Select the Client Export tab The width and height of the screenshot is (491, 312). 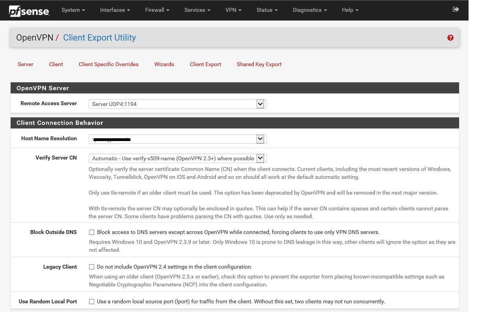[205, 64]
